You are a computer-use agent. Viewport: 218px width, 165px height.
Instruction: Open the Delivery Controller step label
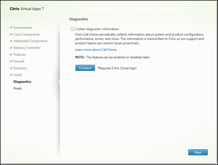coord(28,48)
